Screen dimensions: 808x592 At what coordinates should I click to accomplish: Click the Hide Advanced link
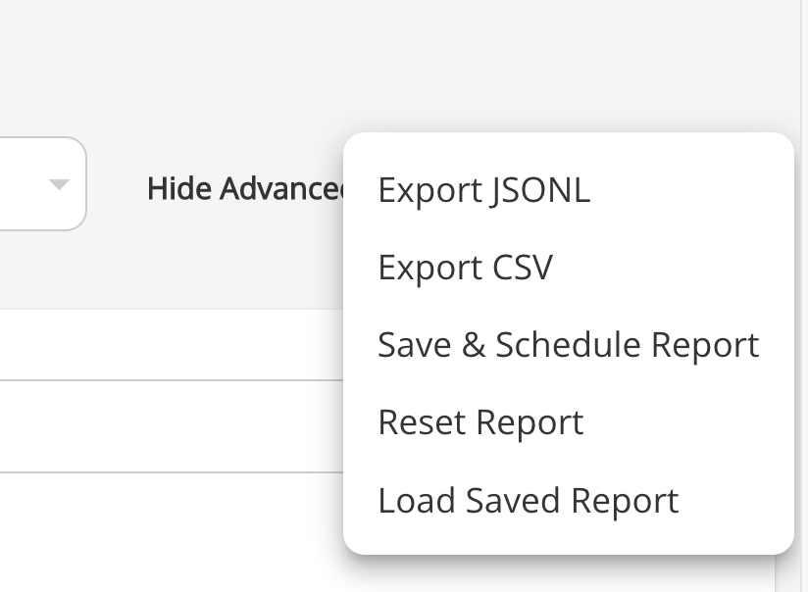tap(244, 188)
